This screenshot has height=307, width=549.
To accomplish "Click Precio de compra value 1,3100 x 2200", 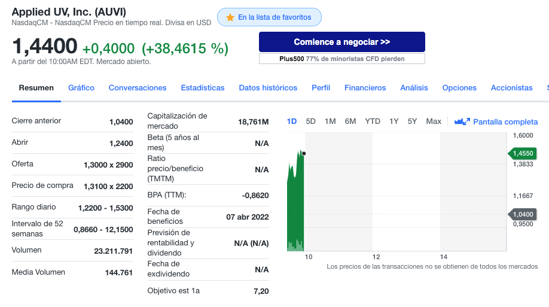I will [x=108, y=187].
